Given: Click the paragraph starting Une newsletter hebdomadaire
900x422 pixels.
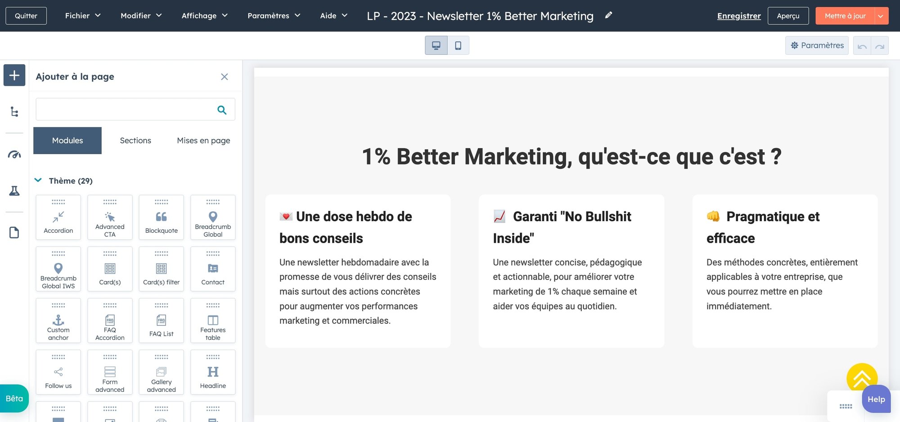Looking at the screenshot, I should click(358, 291).
